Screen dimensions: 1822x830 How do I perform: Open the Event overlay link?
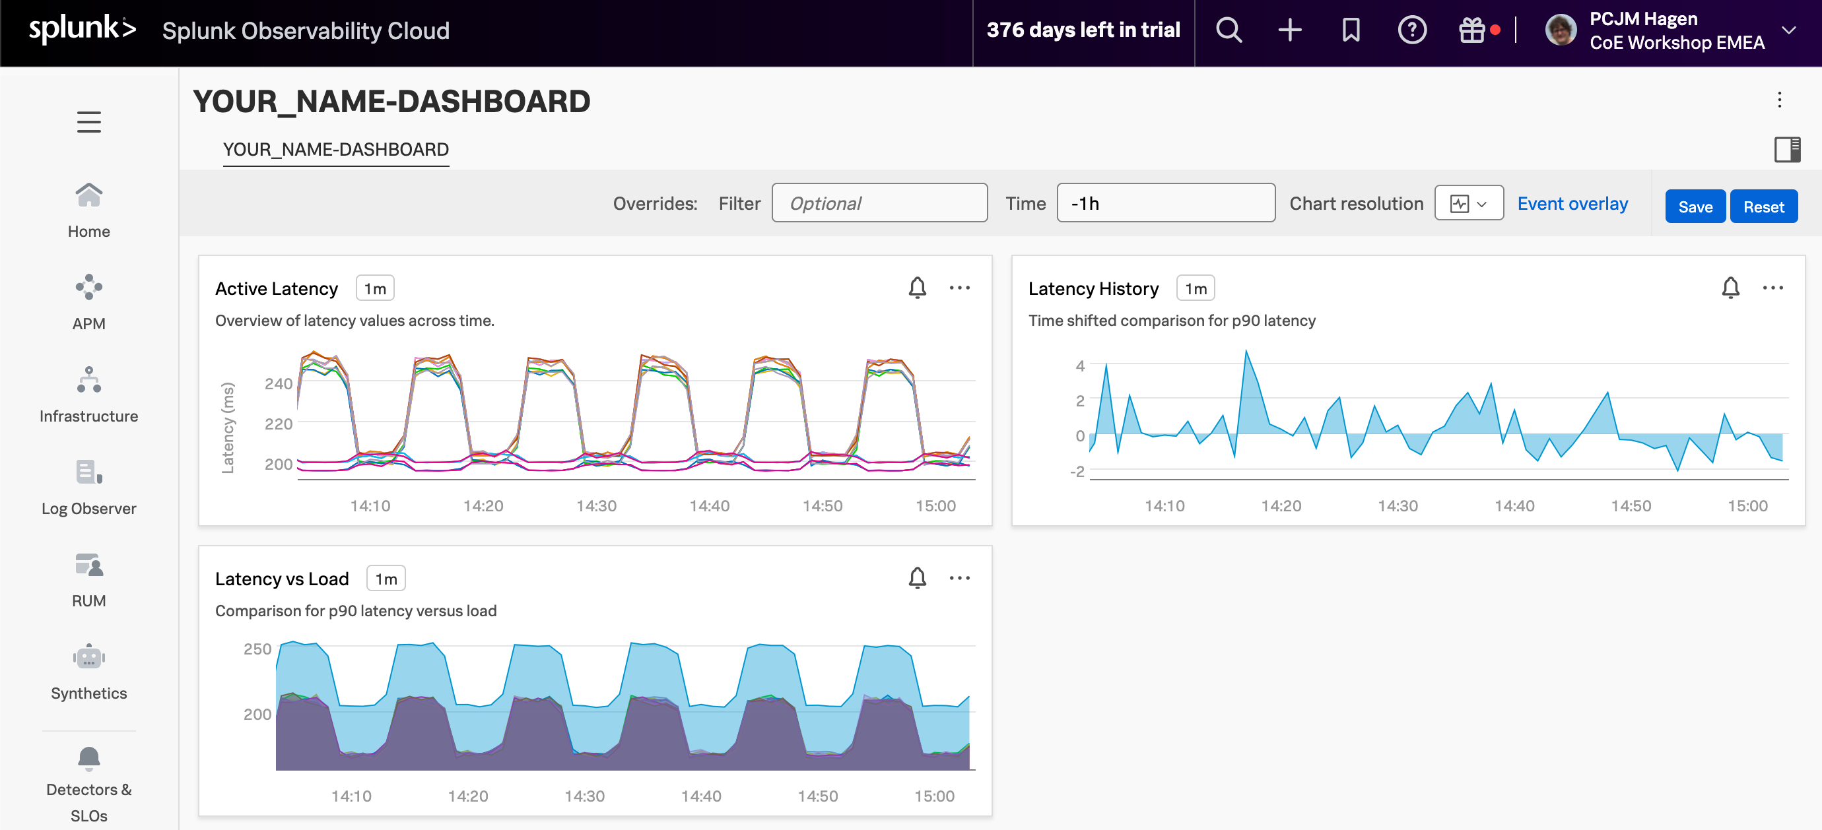tap(1572, 204)
